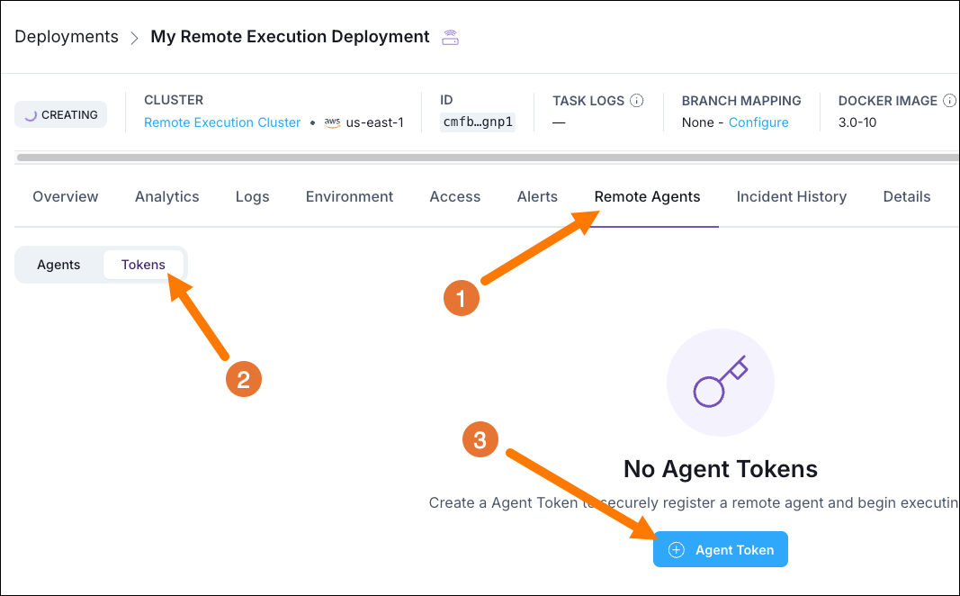Switch to the Overview tab
The width and height of the screenshot is (960, 596).
pos(65,196)
